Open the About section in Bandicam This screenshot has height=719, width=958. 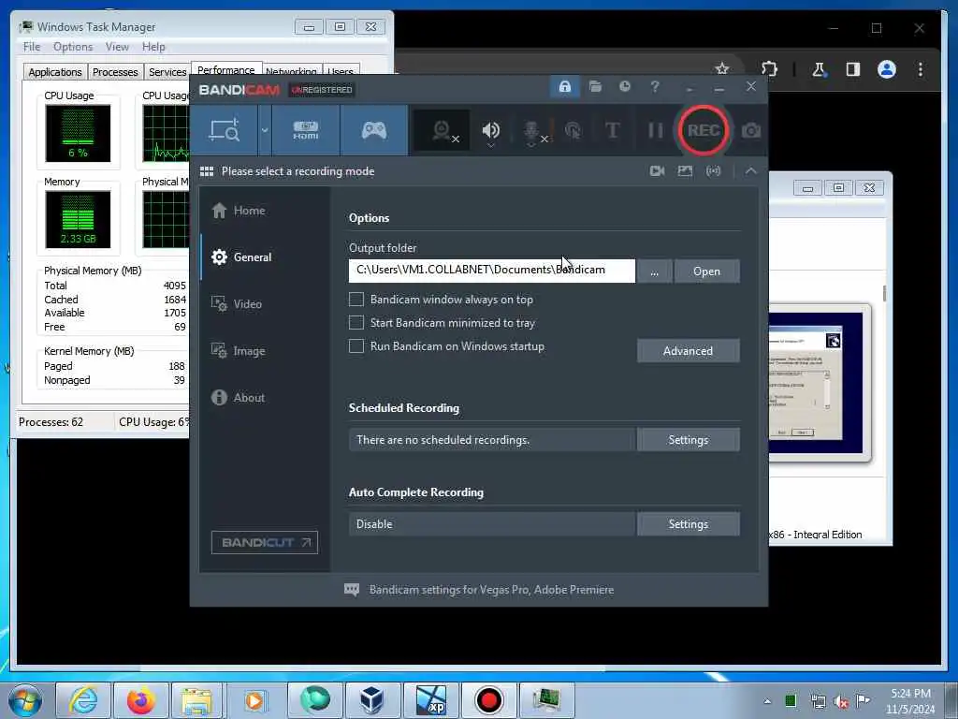coord(239,397)
